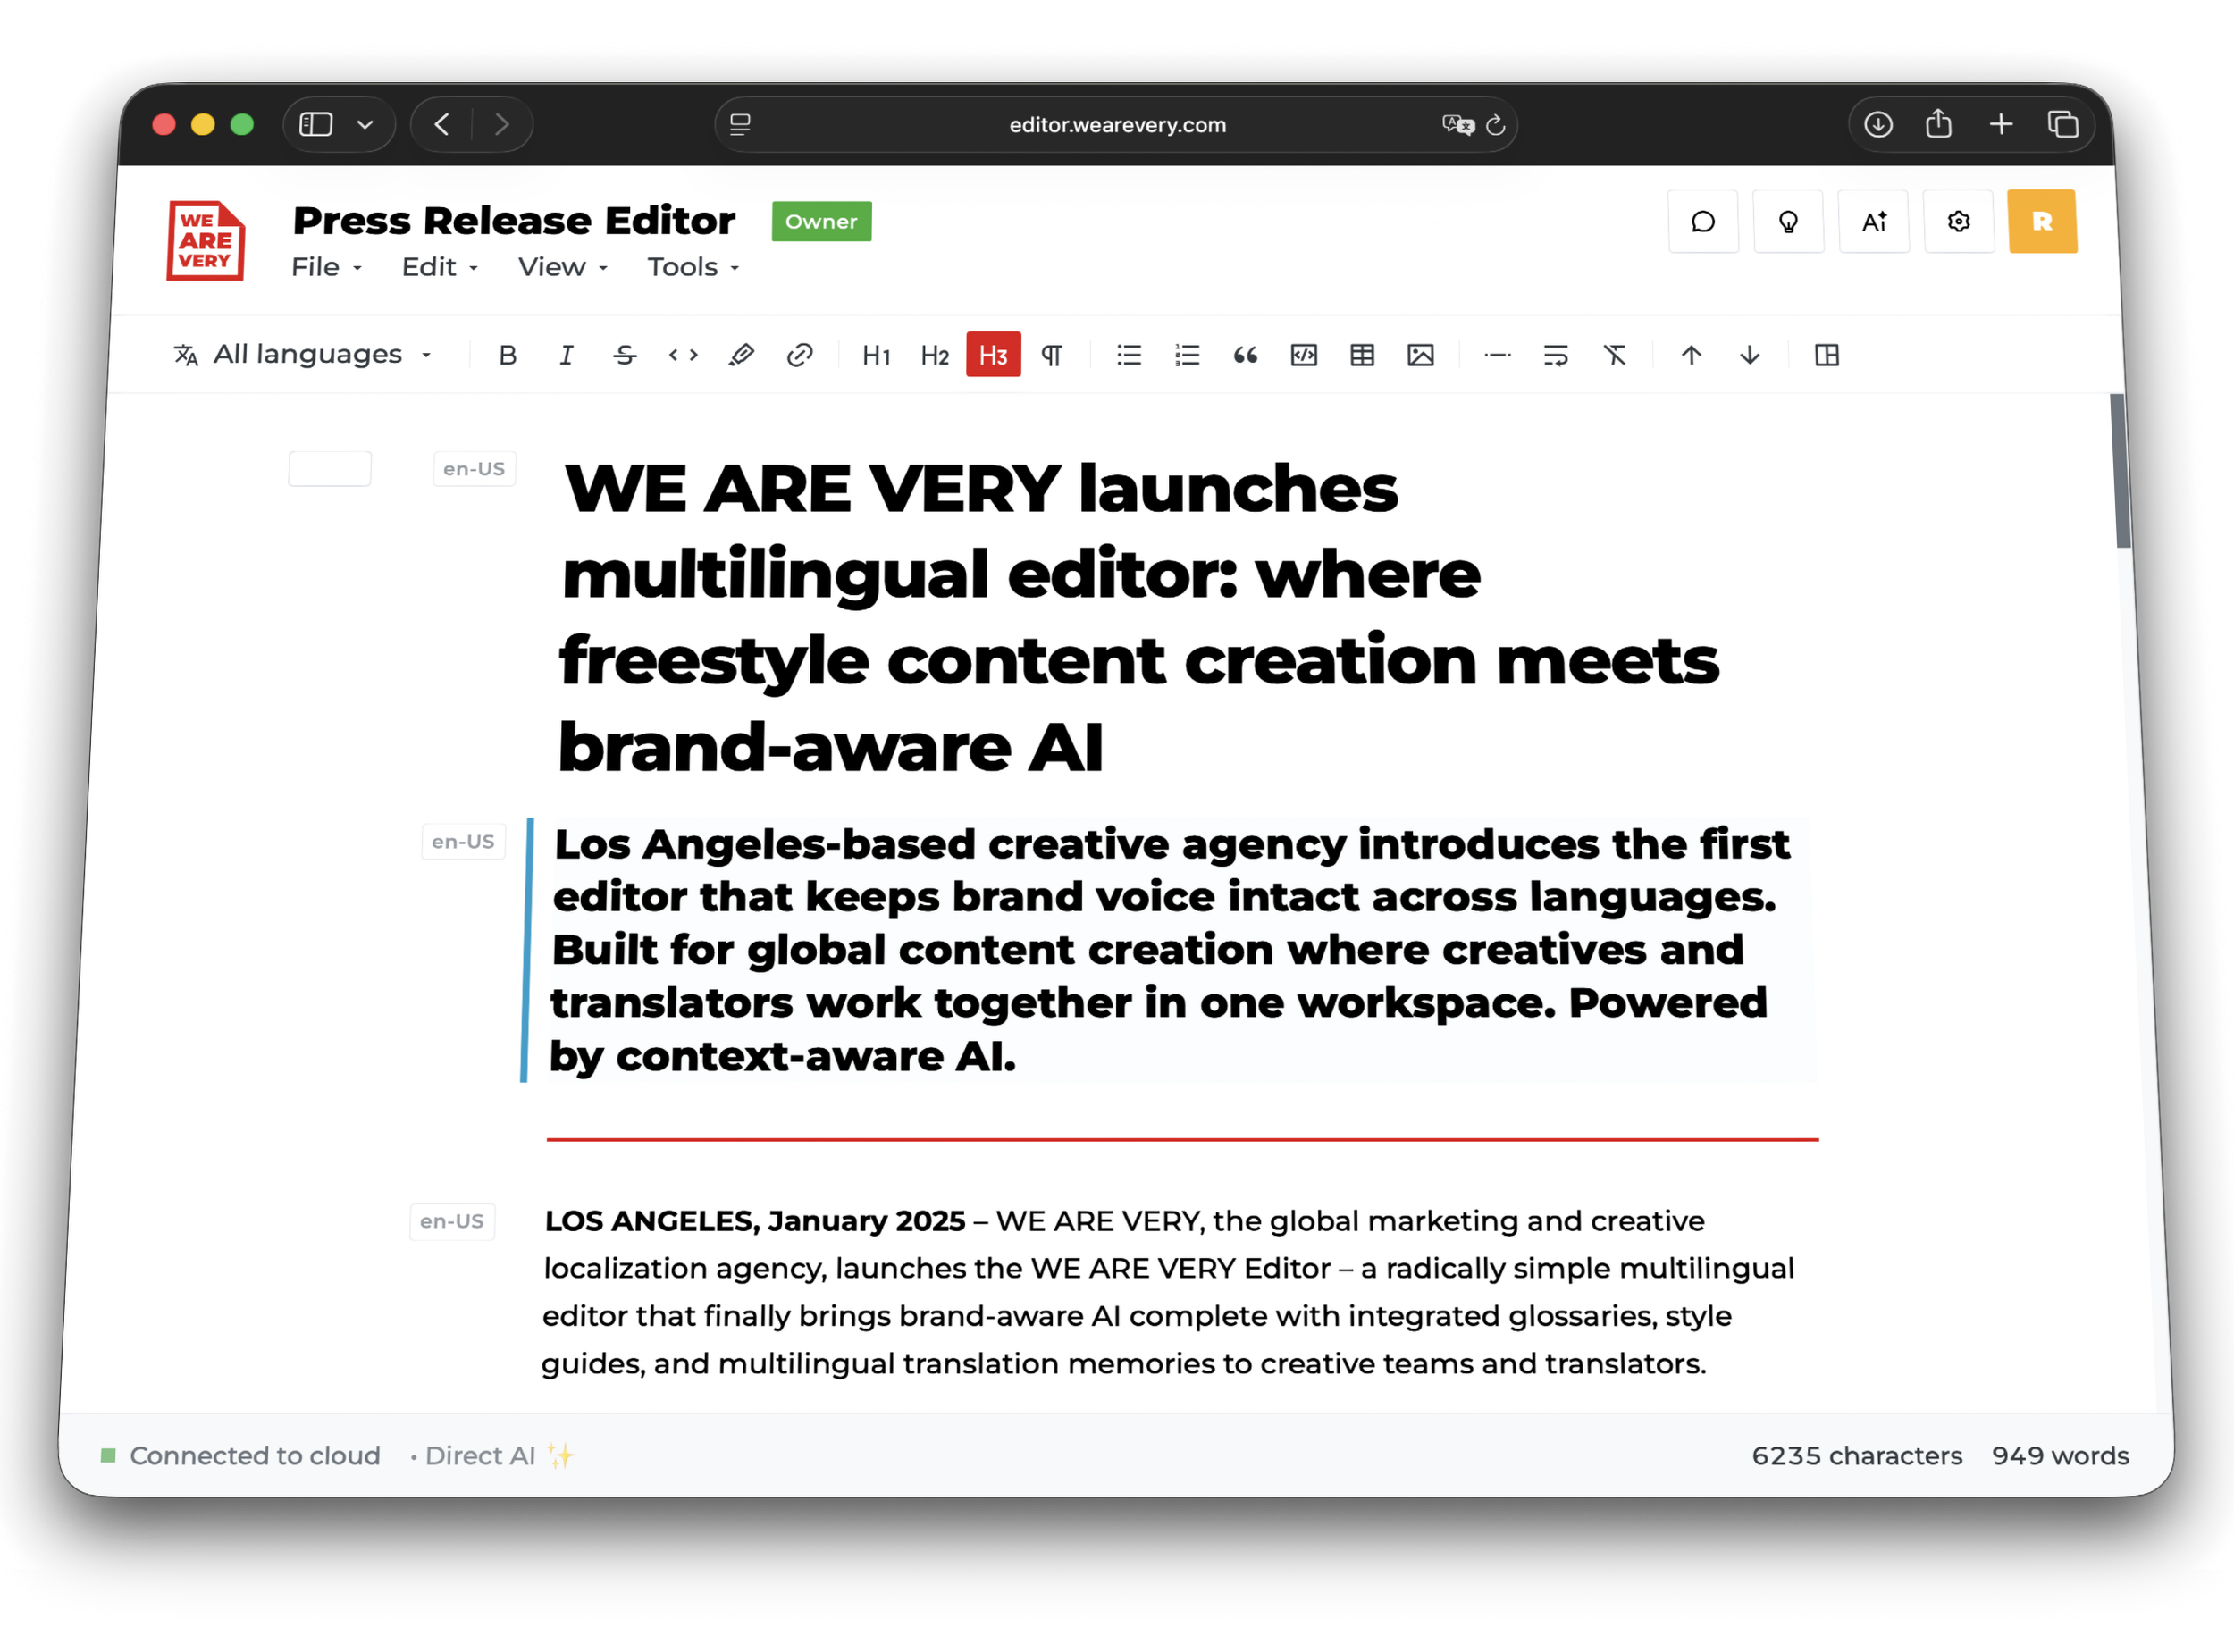Insert a table
The image size is (2234, 1652).
pos(1362,355)
